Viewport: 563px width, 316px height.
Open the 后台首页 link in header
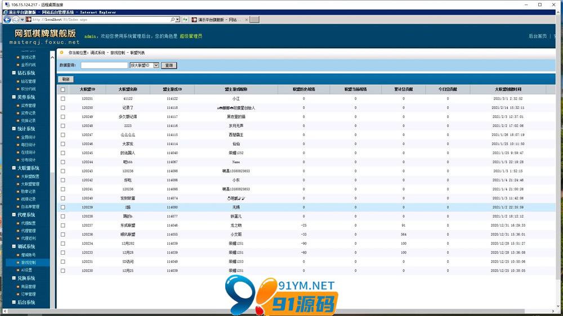click(538, 36)
